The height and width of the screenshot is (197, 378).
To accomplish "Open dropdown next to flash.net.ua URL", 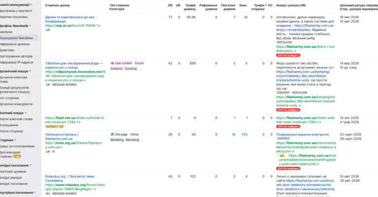I will pos(80,123).
